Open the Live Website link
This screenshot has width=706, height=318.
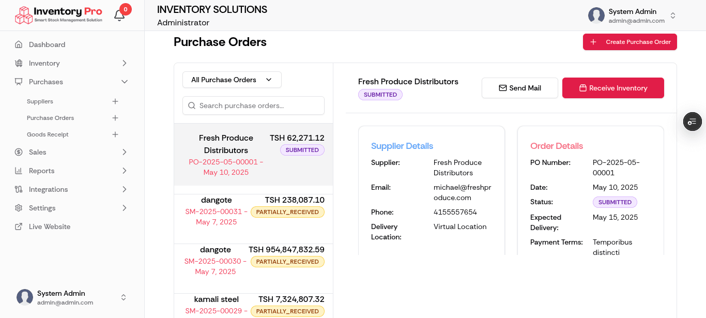click(49, 226)
